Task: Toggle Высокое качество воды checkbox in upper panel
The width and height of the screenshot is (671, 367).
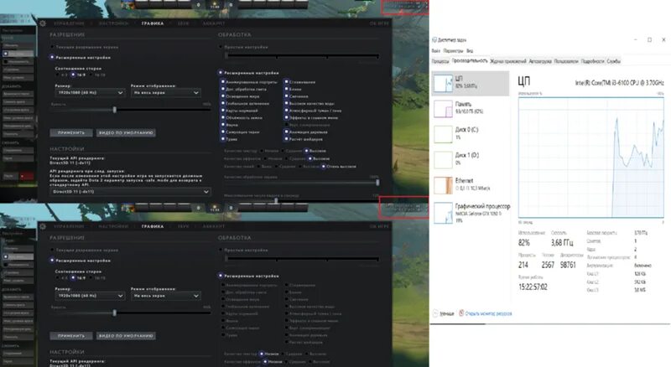Action: (286, 103)
